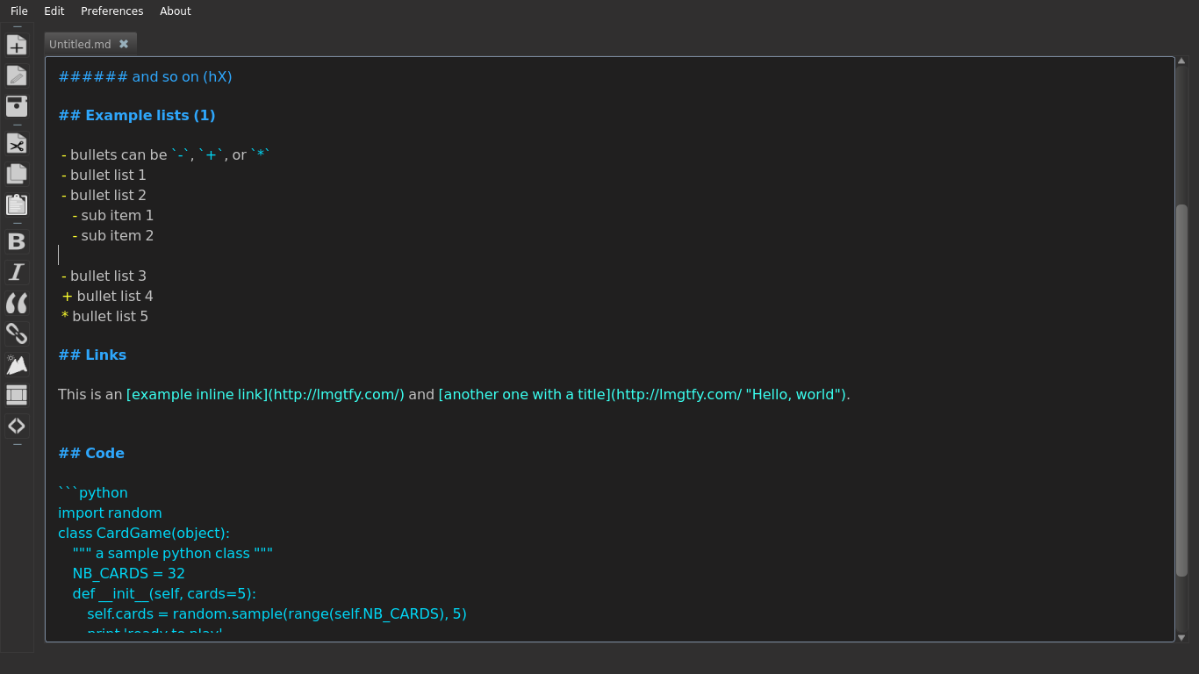Paste using the clipboard icon
1199x674 pixels.
pyautogui.click(x=17, y=204)
